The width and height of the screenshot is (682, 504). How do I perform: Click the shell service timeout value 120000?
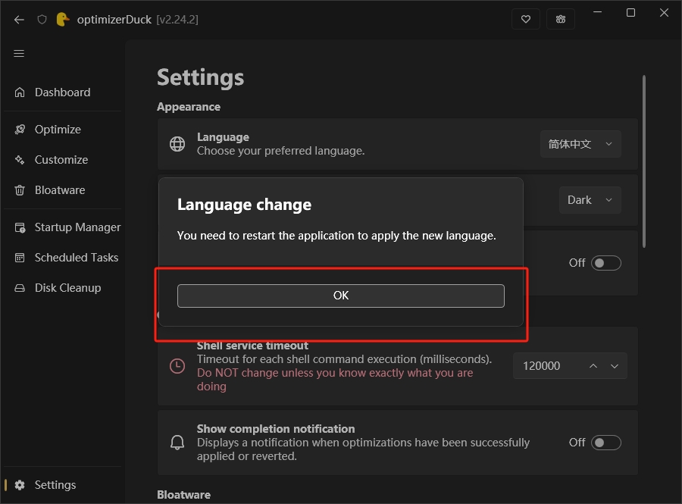542,366
